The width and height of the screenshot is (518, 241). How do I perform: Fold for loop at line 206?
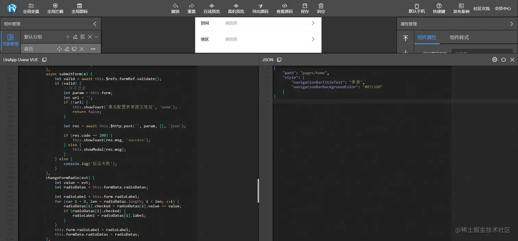16,201
